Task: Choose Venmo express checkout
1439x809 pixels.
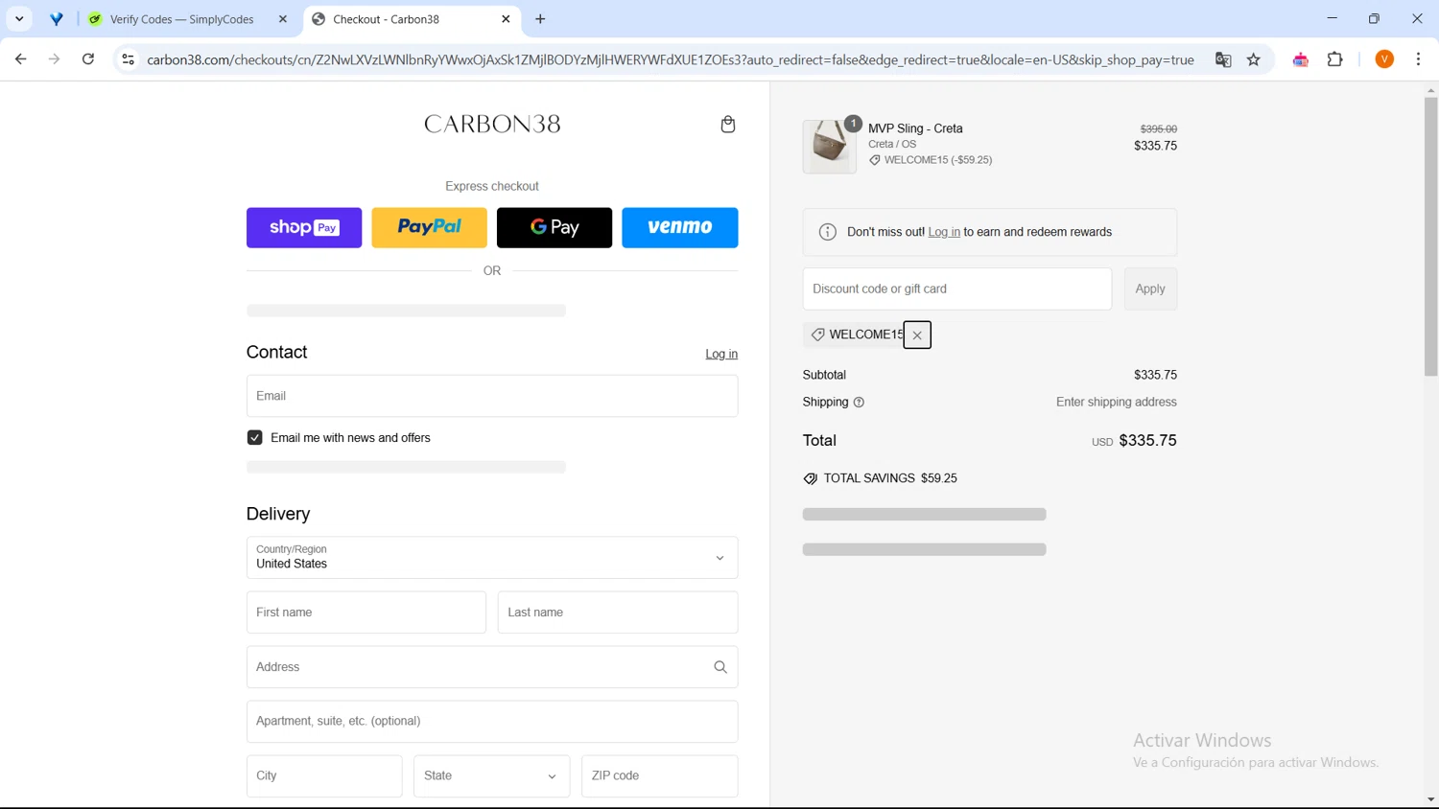Action: tap(680, 228)
